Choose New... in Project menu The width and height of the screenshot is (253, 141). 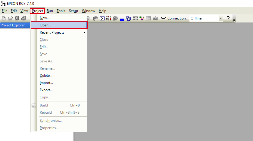(x=59, y=18)
